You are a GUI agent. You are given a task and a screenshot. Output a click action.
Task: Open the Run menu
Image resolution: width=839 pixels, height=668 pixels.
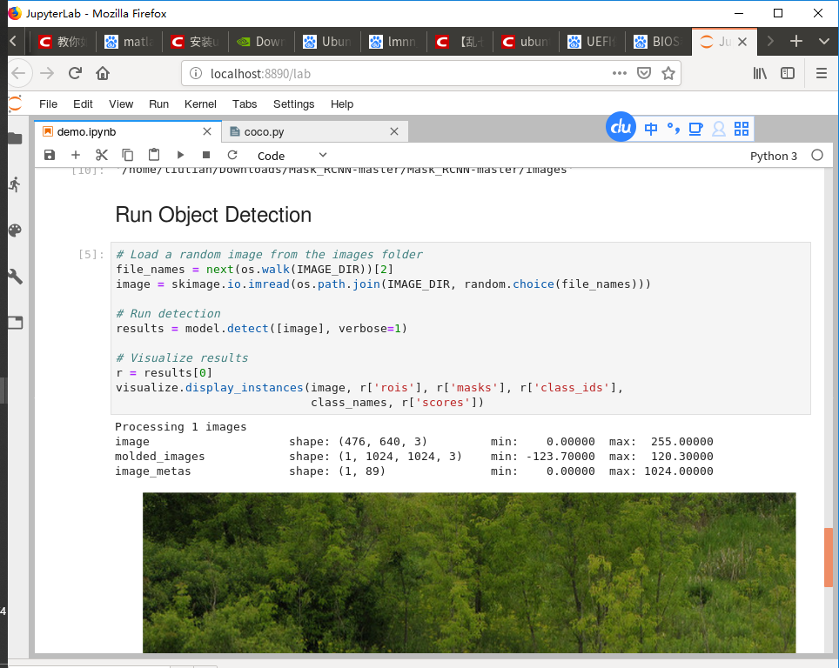tap(159, 104)
